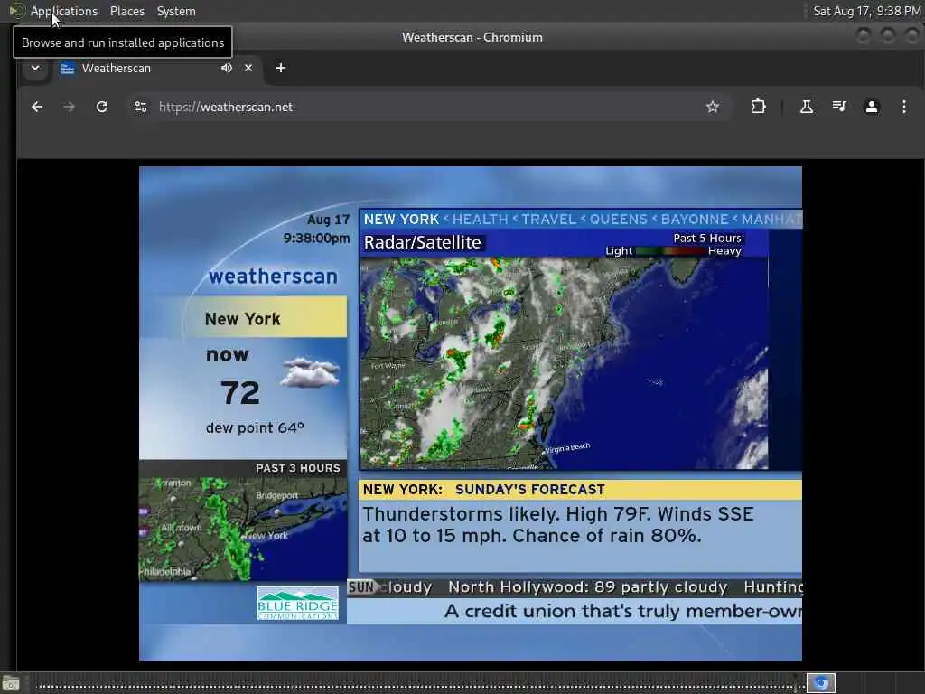Click North Hollywood: 89 partly cloudy ticker
Image resolution: width=925 pixels, height=694 pixels.
click(x=587, y=587)
